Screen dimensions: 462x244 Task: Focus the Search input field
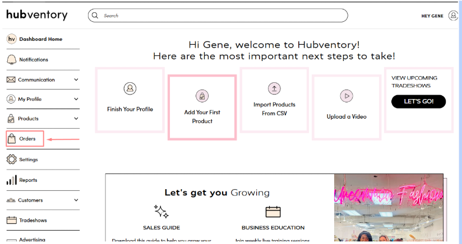point(218,15)
